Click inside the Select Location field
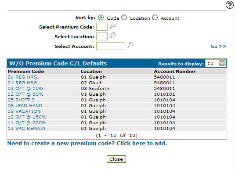 coord(102,36)
